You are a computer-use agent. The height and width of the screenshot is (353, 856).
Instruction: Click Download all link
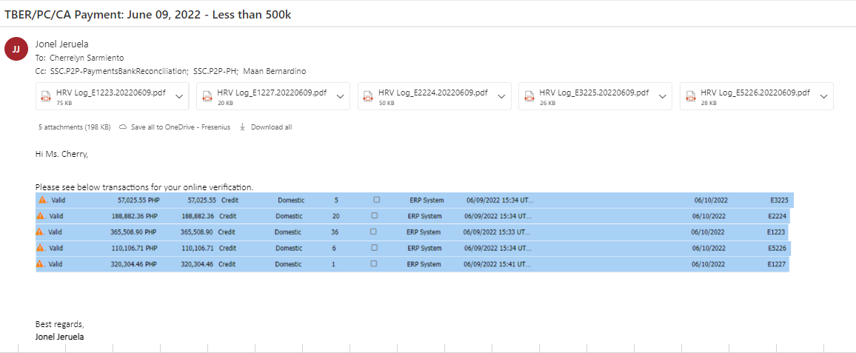[271, 127]
